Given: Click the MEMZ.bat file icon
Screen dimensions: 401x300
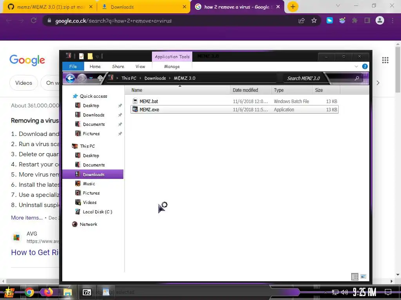Looking at the screenshot, I should [x=135, y=101].
